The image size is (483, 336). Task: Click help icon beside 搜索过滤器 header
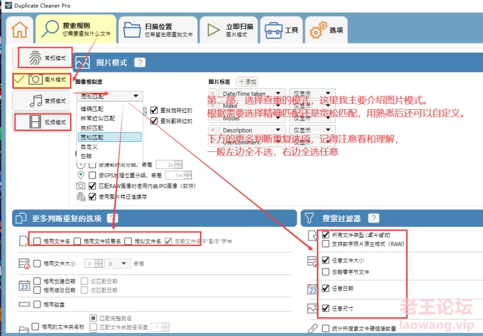click(x=374, y=218)
